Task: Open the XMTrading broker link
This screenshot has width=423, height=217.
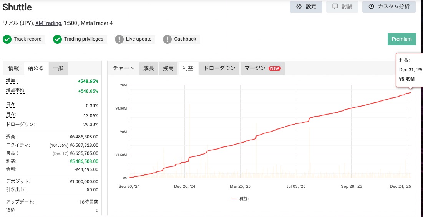Action: tap(48, 23)
